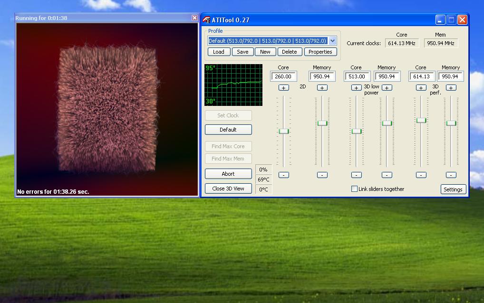
Task: Decrease 2D Core clock with minus button
Action: click(284, 175)
